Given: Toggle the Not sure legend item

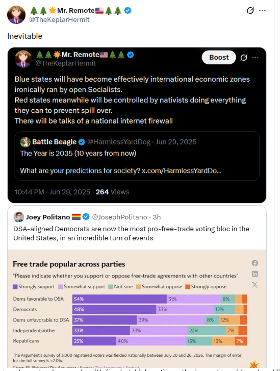Looking at the screenshot, I should click(120, 287).
